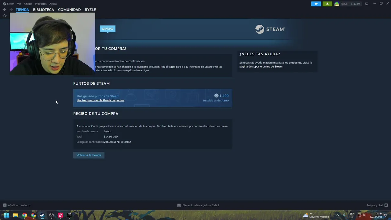This screenshot has width=391, height=220.
Task: Open the clock showing 20:34
Action: (x=376, y=215)
